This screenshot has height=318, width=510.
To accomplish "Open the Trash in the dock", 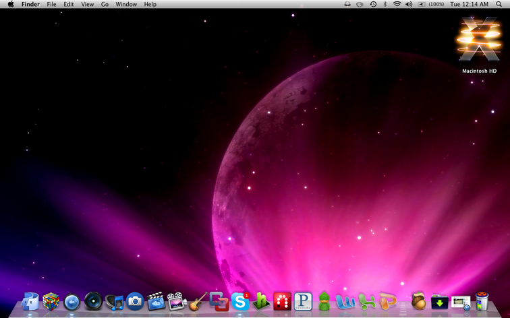I will pos(482,301).
